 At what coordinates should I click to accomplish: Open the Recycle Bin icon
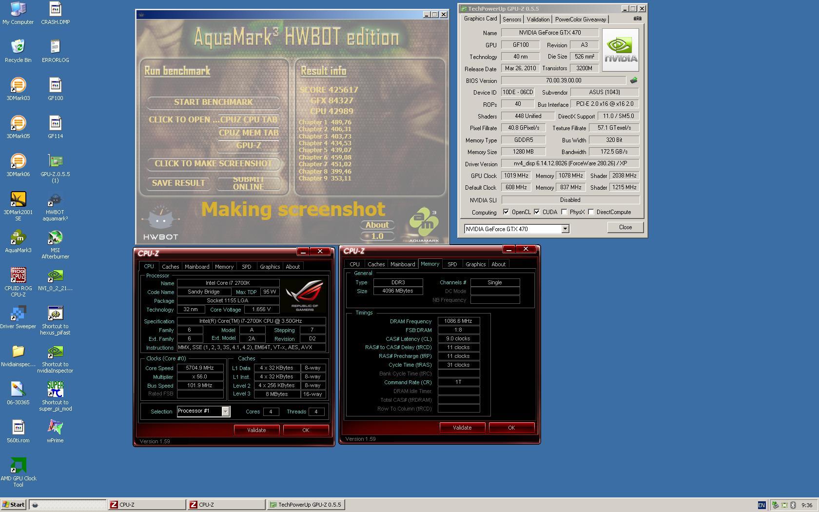(18, 51)
